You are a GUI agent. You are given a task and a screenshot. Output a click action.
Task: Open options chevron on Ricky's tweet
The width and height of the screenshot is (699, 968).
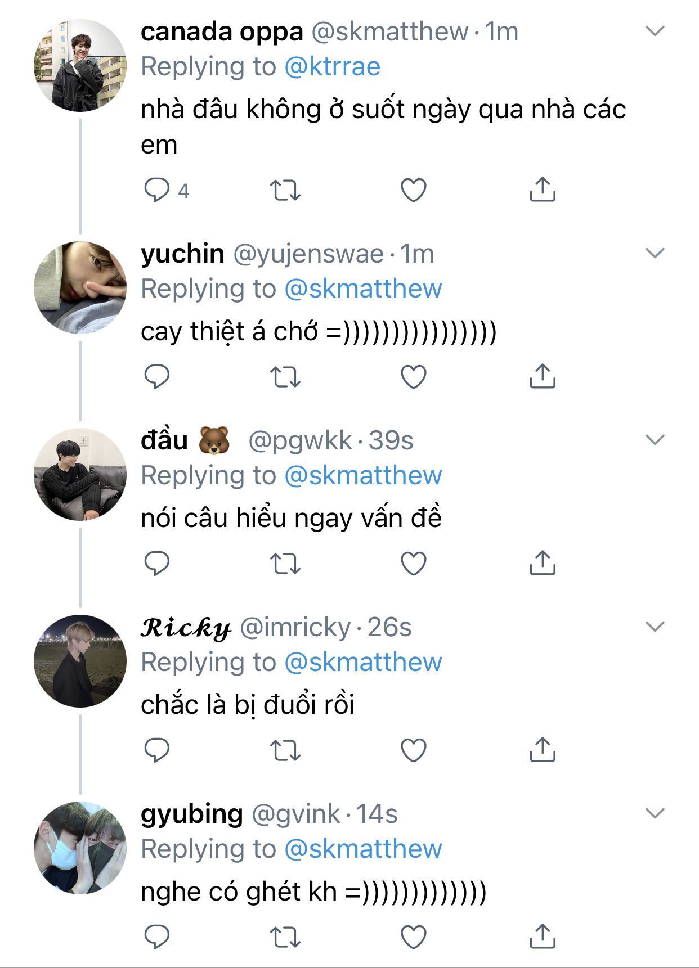(655, 626)
